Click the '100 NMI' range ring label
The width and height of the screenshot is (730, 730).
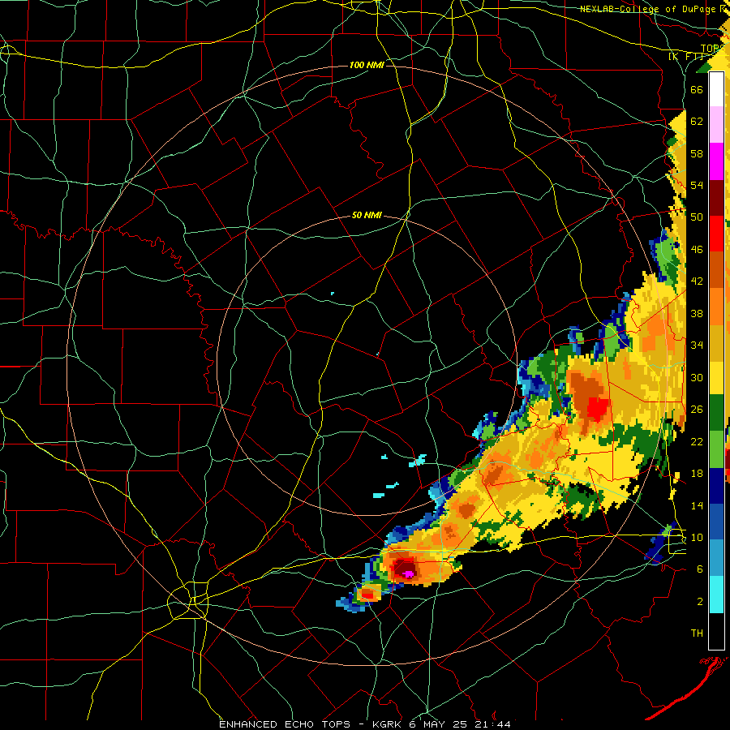point(367,65)
